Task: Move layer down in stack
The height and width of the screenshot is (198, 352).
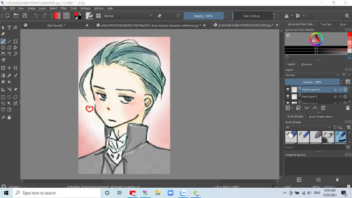Action: tap(306, 108)
